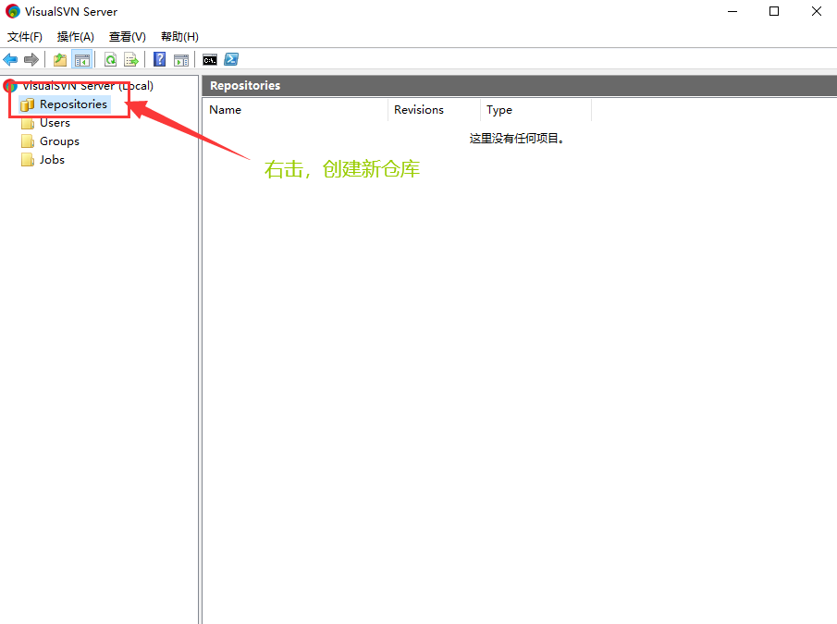Click the Groups folder icon
The width and height of the screenshot is (837, 624).
(x=28, y=141)
